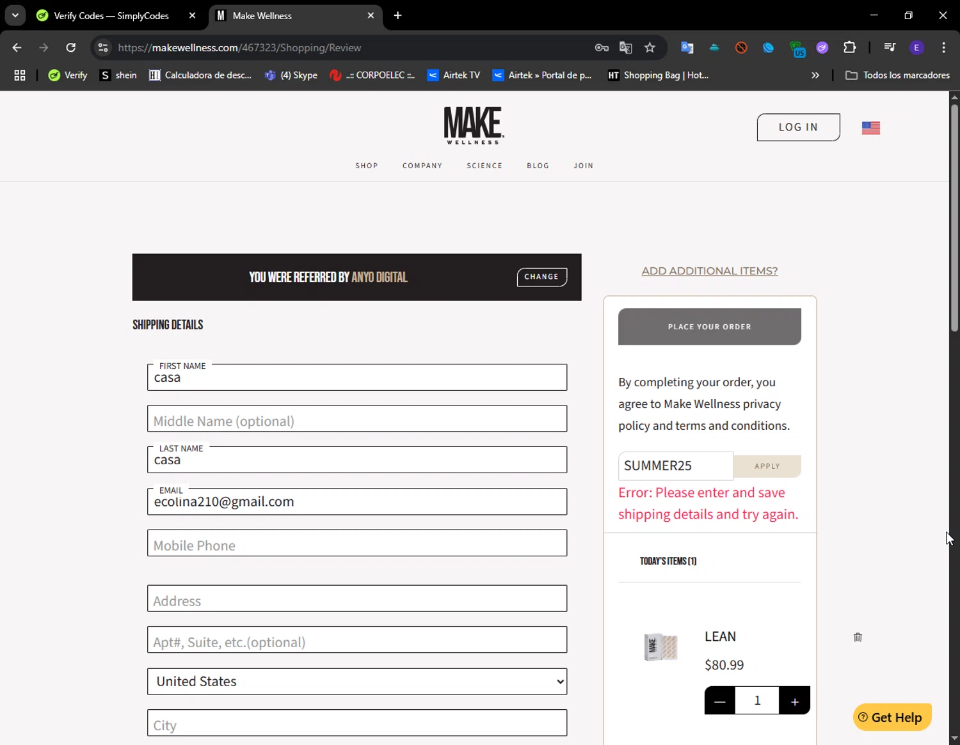The width and height of the screenshot is (960, 745).
Task: Open the Verify bookmark
Action: [68, 75]
